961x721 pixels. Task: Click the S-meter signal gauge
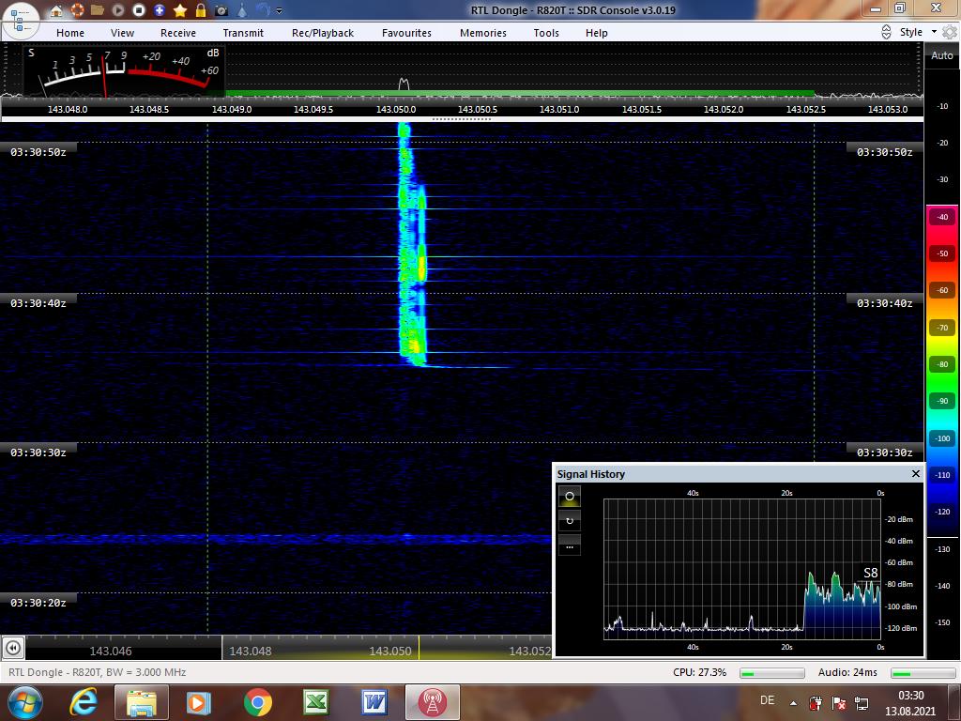point(124,70)
